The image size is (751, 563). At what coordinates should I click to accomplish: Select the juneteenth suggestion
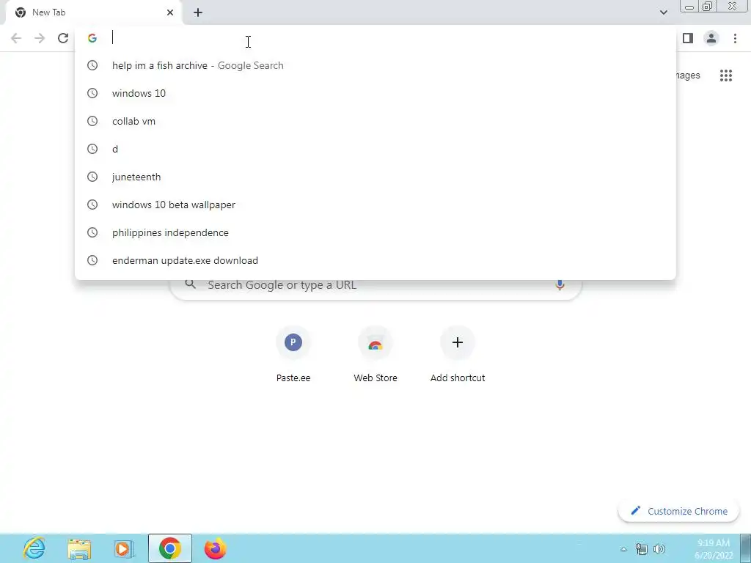click(375, 177)
